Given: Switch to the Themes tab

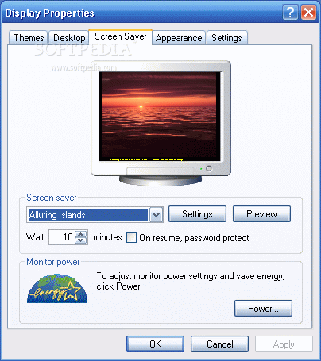Looking at the screenshot, I should pyautogui.click(x=29, y=38).
